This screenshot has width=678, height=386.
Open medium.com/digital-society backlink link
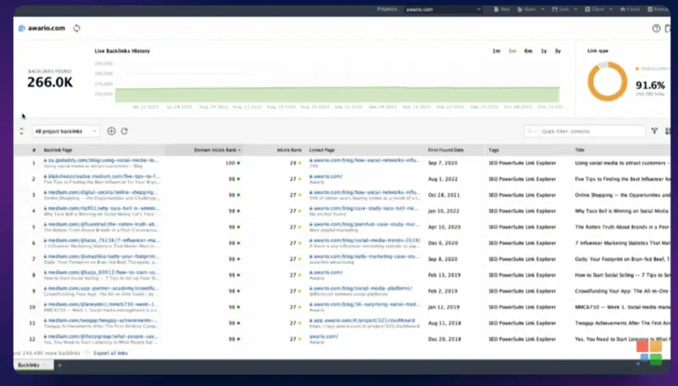tap(103, 192)
